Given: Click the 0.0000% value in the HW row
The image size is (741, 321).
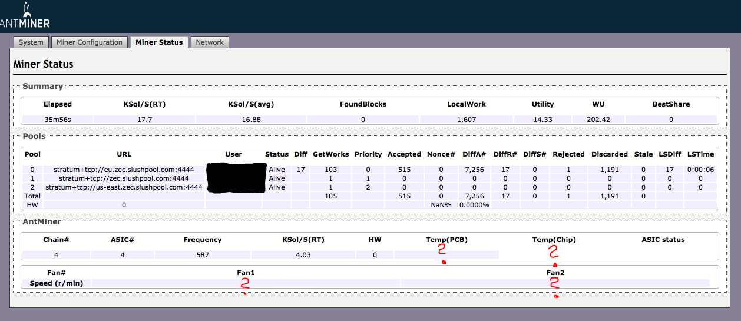Looking at the screenshot, I should (474, 205).
